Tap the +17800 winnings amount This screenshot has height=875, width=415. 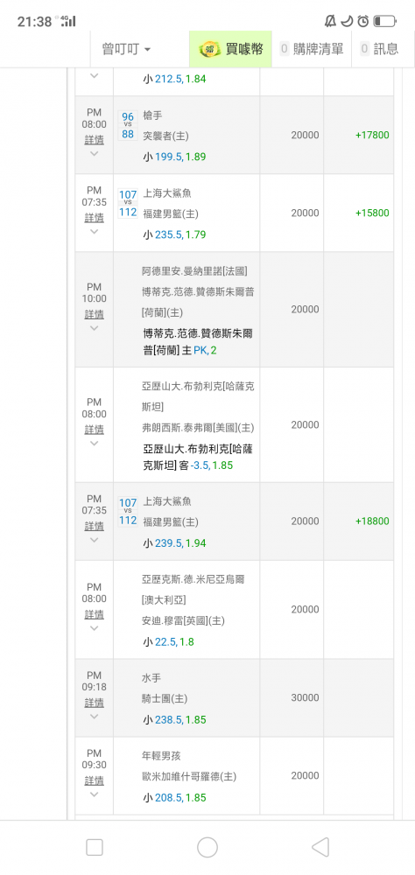tap(372, 135)
